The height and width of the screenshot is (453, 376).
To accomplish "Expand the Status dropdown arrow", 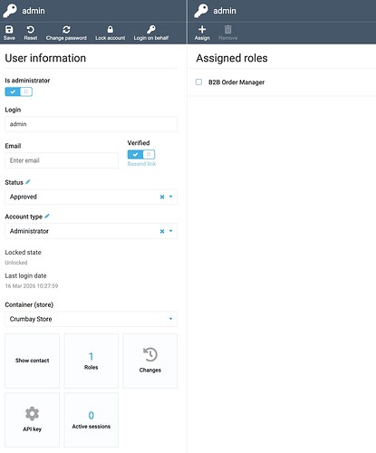I will pos(170,197).
